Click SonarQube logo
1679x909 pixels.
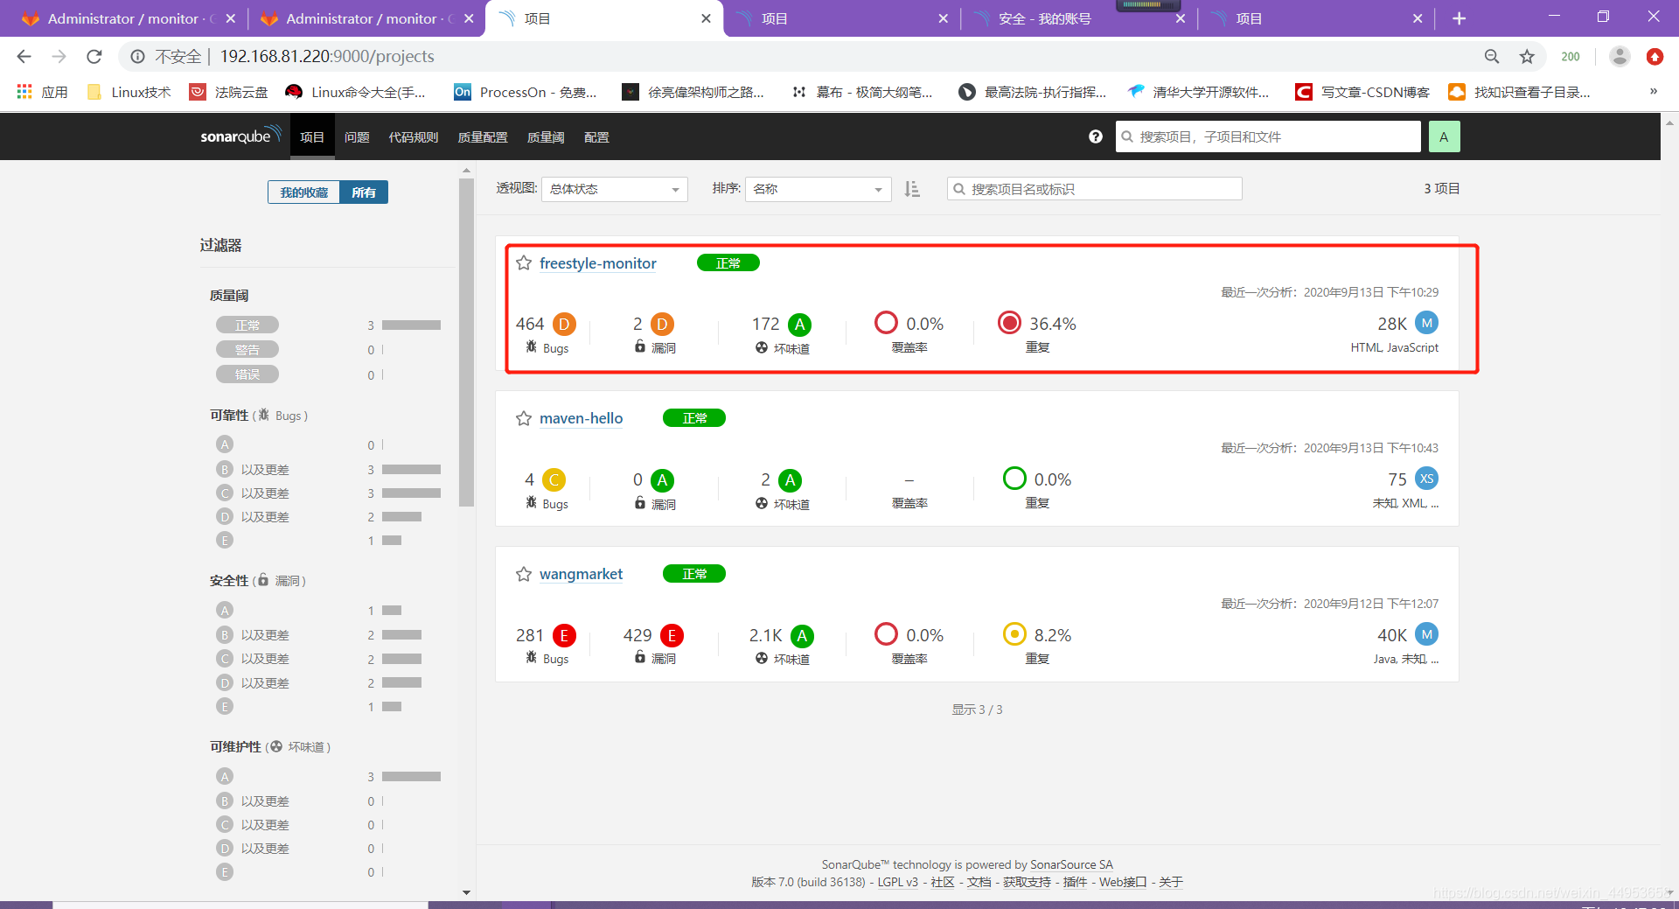pos(240,136)
